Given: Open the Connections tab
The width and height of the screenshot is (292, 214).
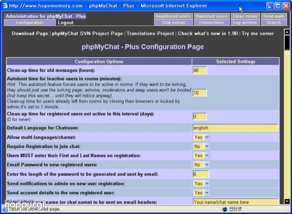Looking at the screenshot, I should [212, 22].
